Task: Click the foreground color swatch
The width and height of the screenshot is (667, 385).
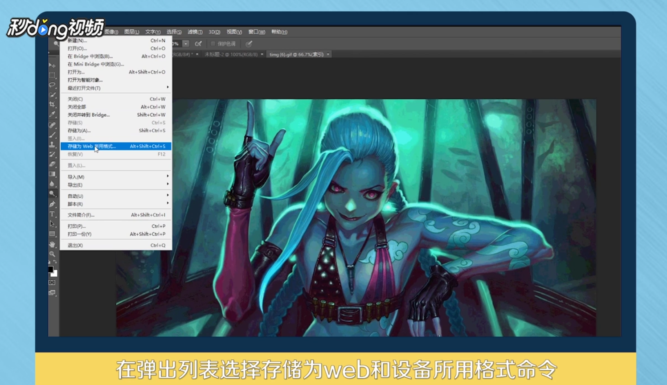Action: [50, 269]
